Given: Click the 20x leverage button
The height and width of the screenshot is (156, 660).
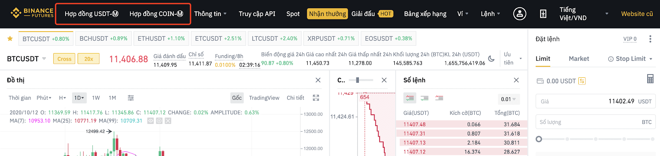Looking at the screenshot, I should 89,59.
